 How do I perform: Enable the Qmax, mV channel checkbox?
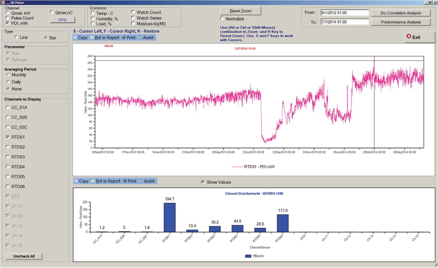click(8, 13)
